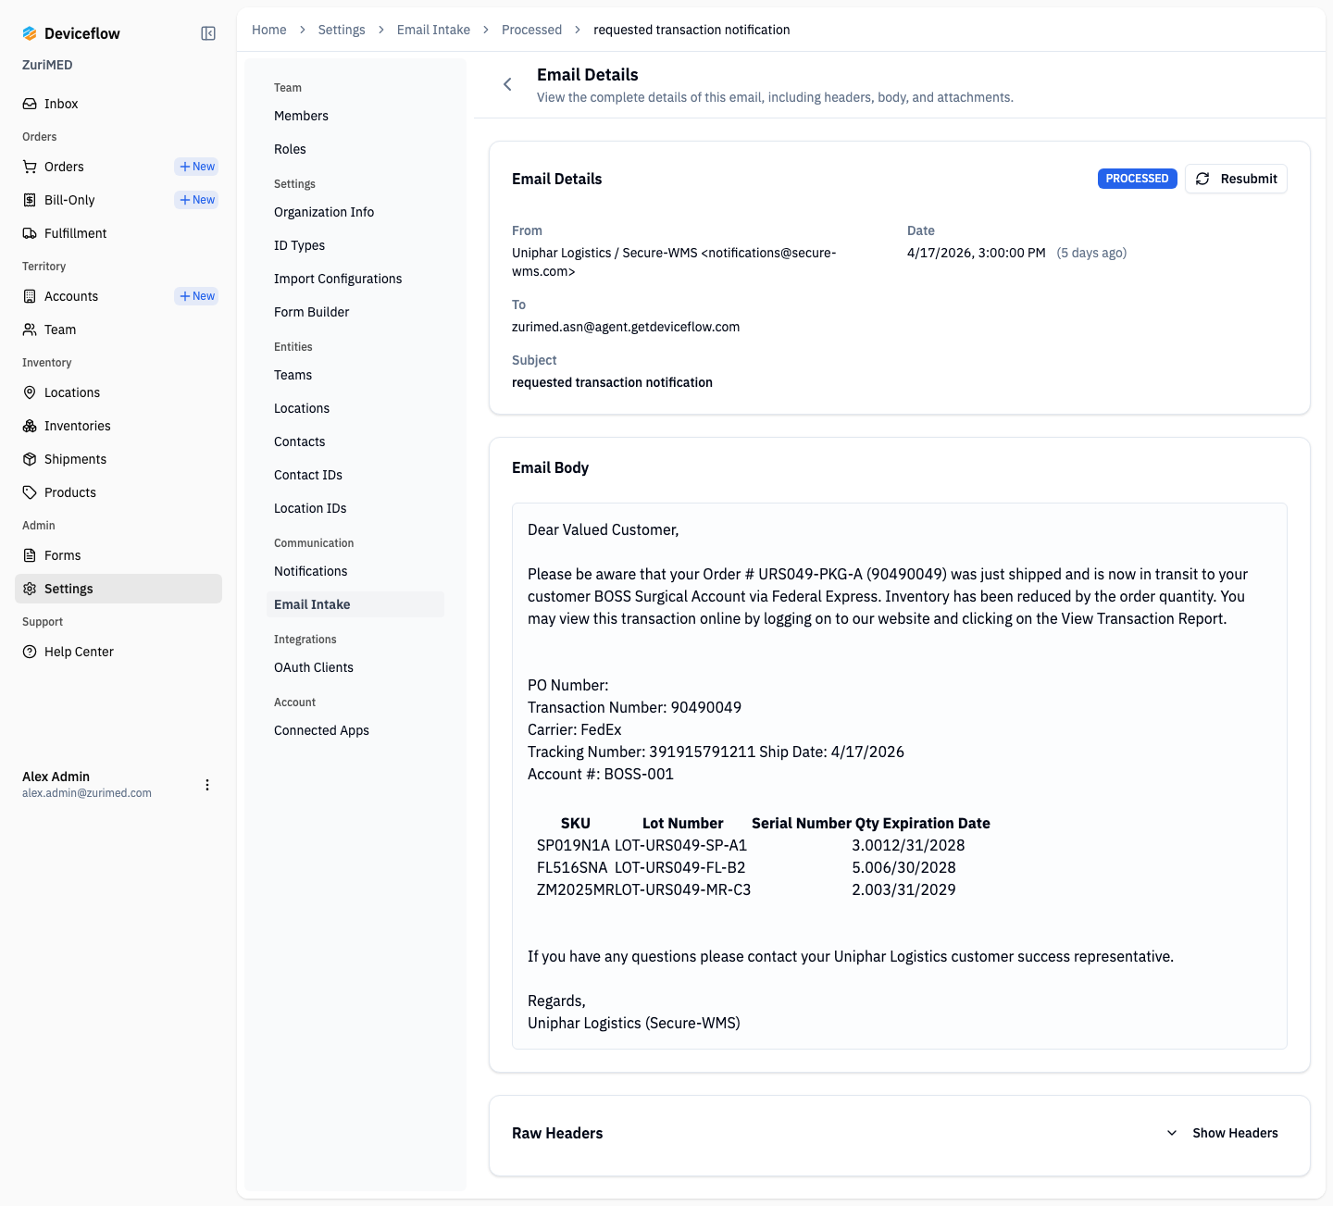The width and height of the screenshot is (1333, 1206).
Task: Go to Settings breadcrumb link
Action: 342,30
